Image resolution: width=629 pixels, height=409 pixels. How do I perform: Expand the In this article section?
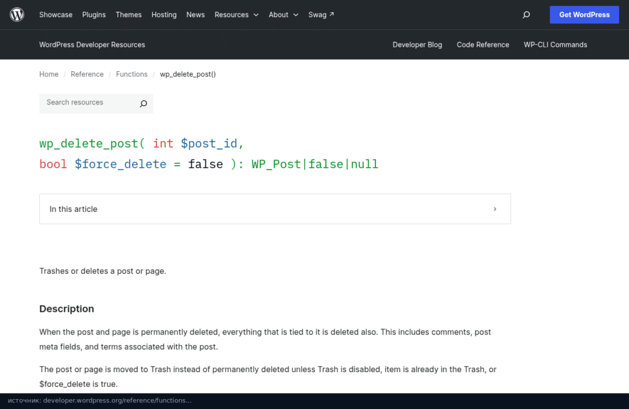point(275,209)
